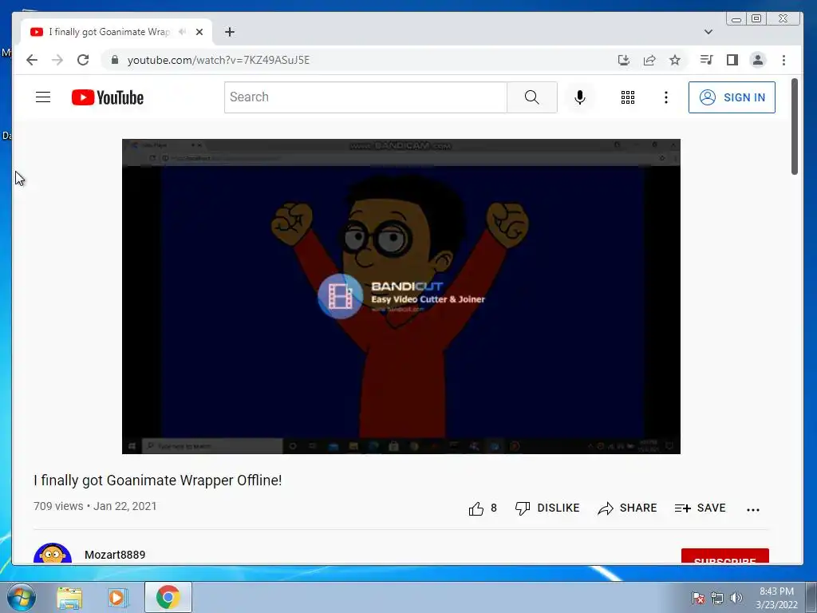Click the install app icon in the address bar
This screenshot has width=817, height=613.
[x=624, y=60]
